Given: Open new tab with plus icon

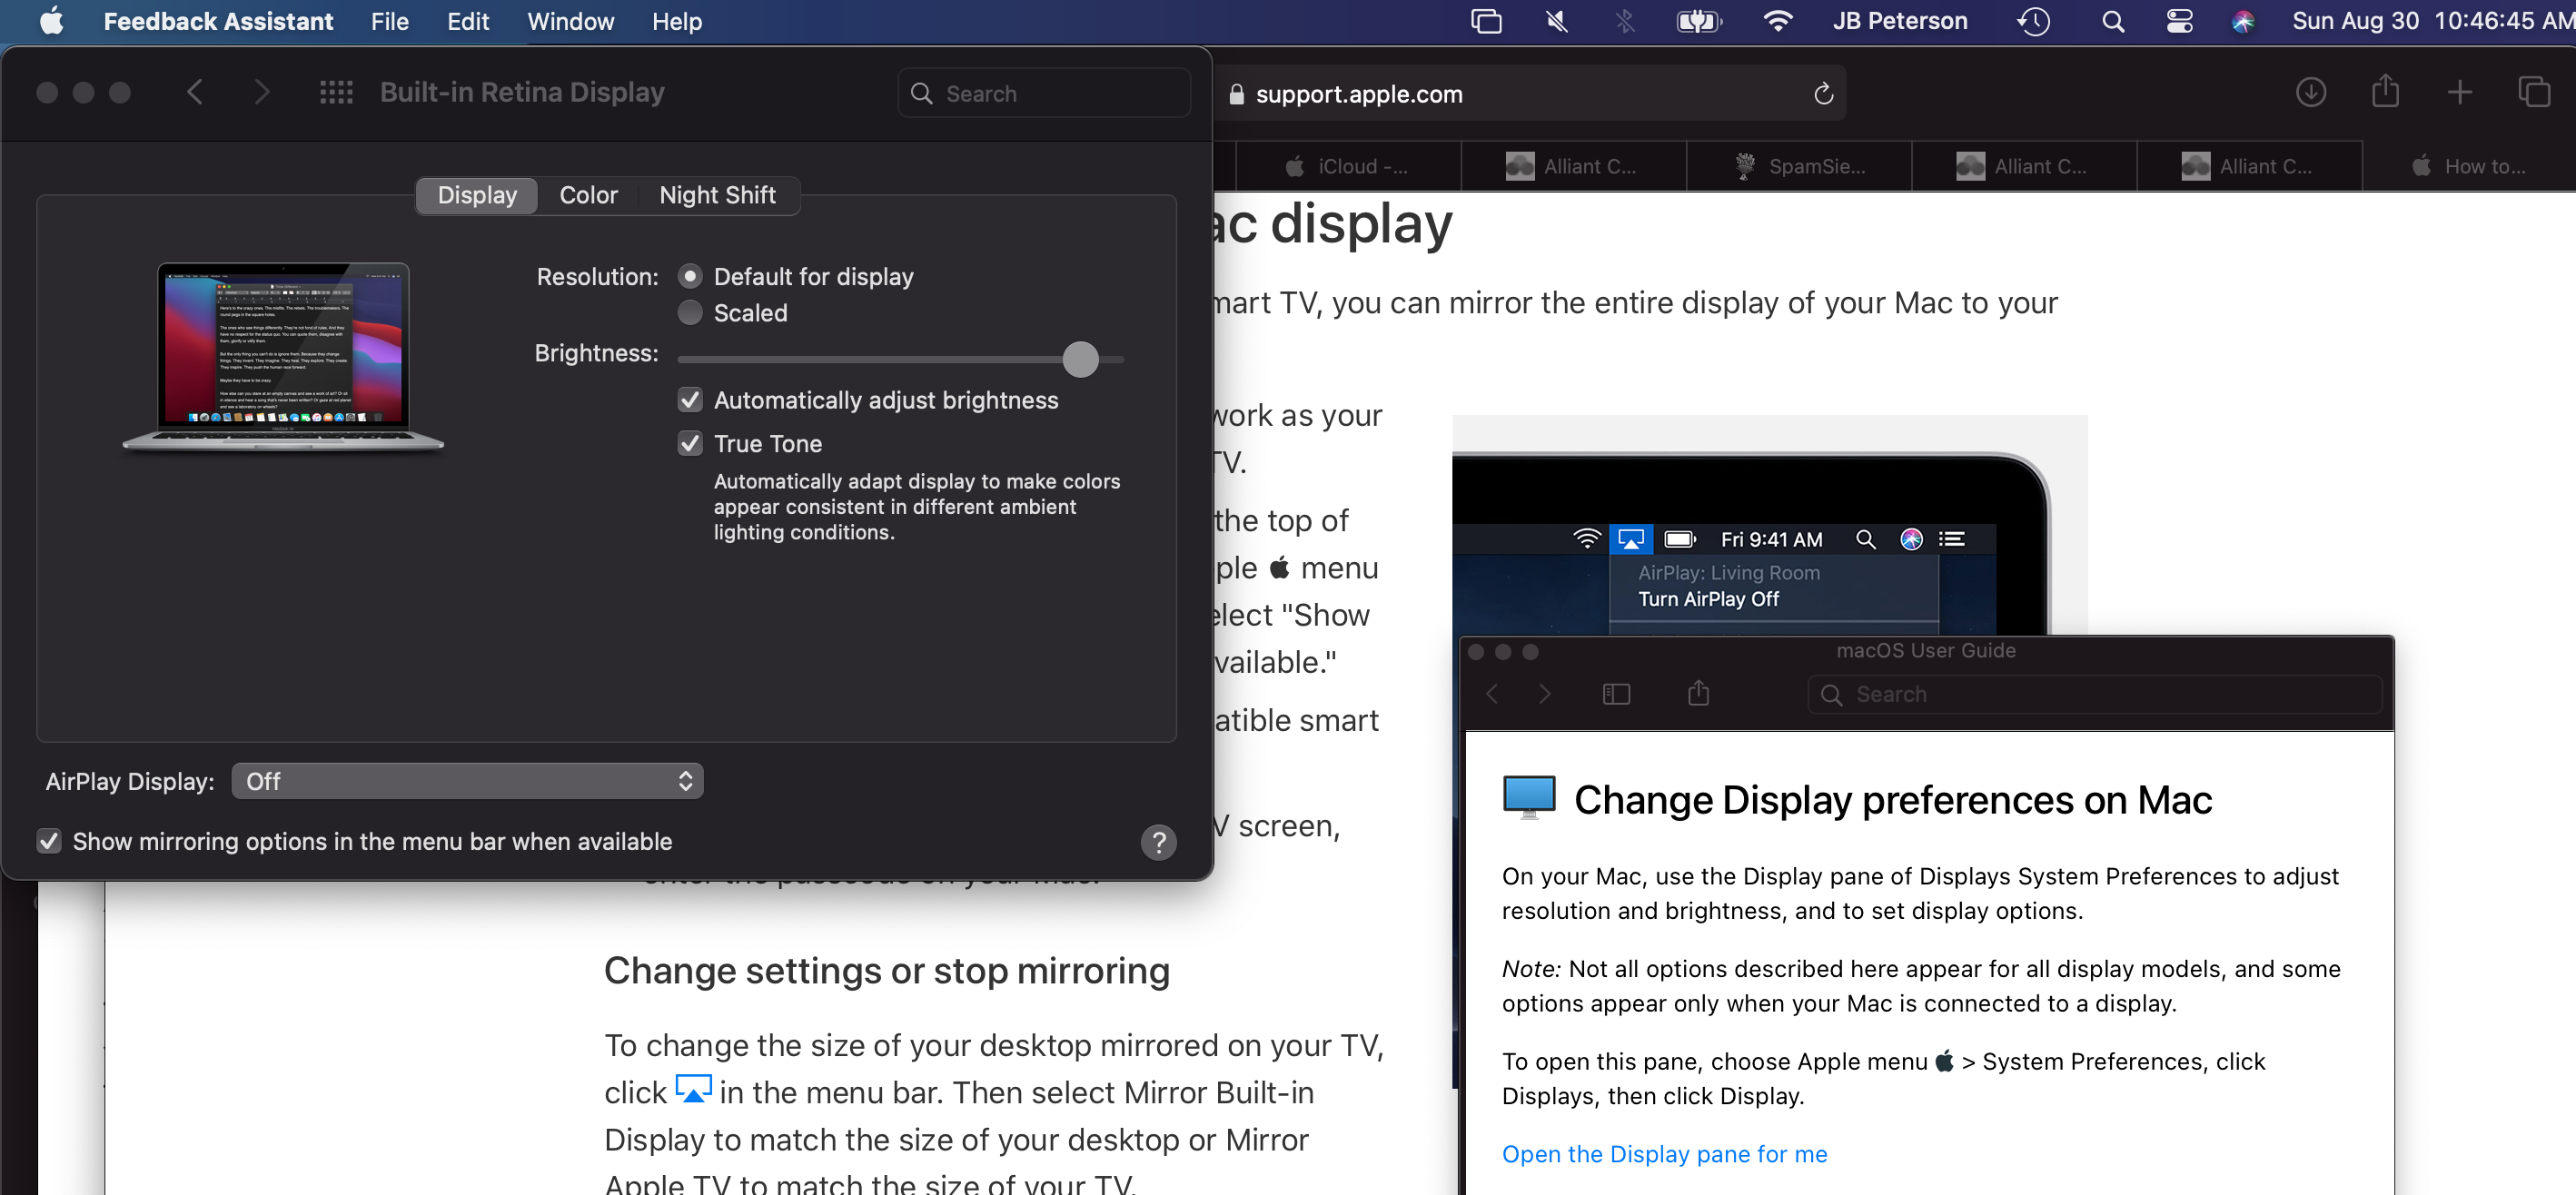Looking at the screenshot, I should [2459, 93].
